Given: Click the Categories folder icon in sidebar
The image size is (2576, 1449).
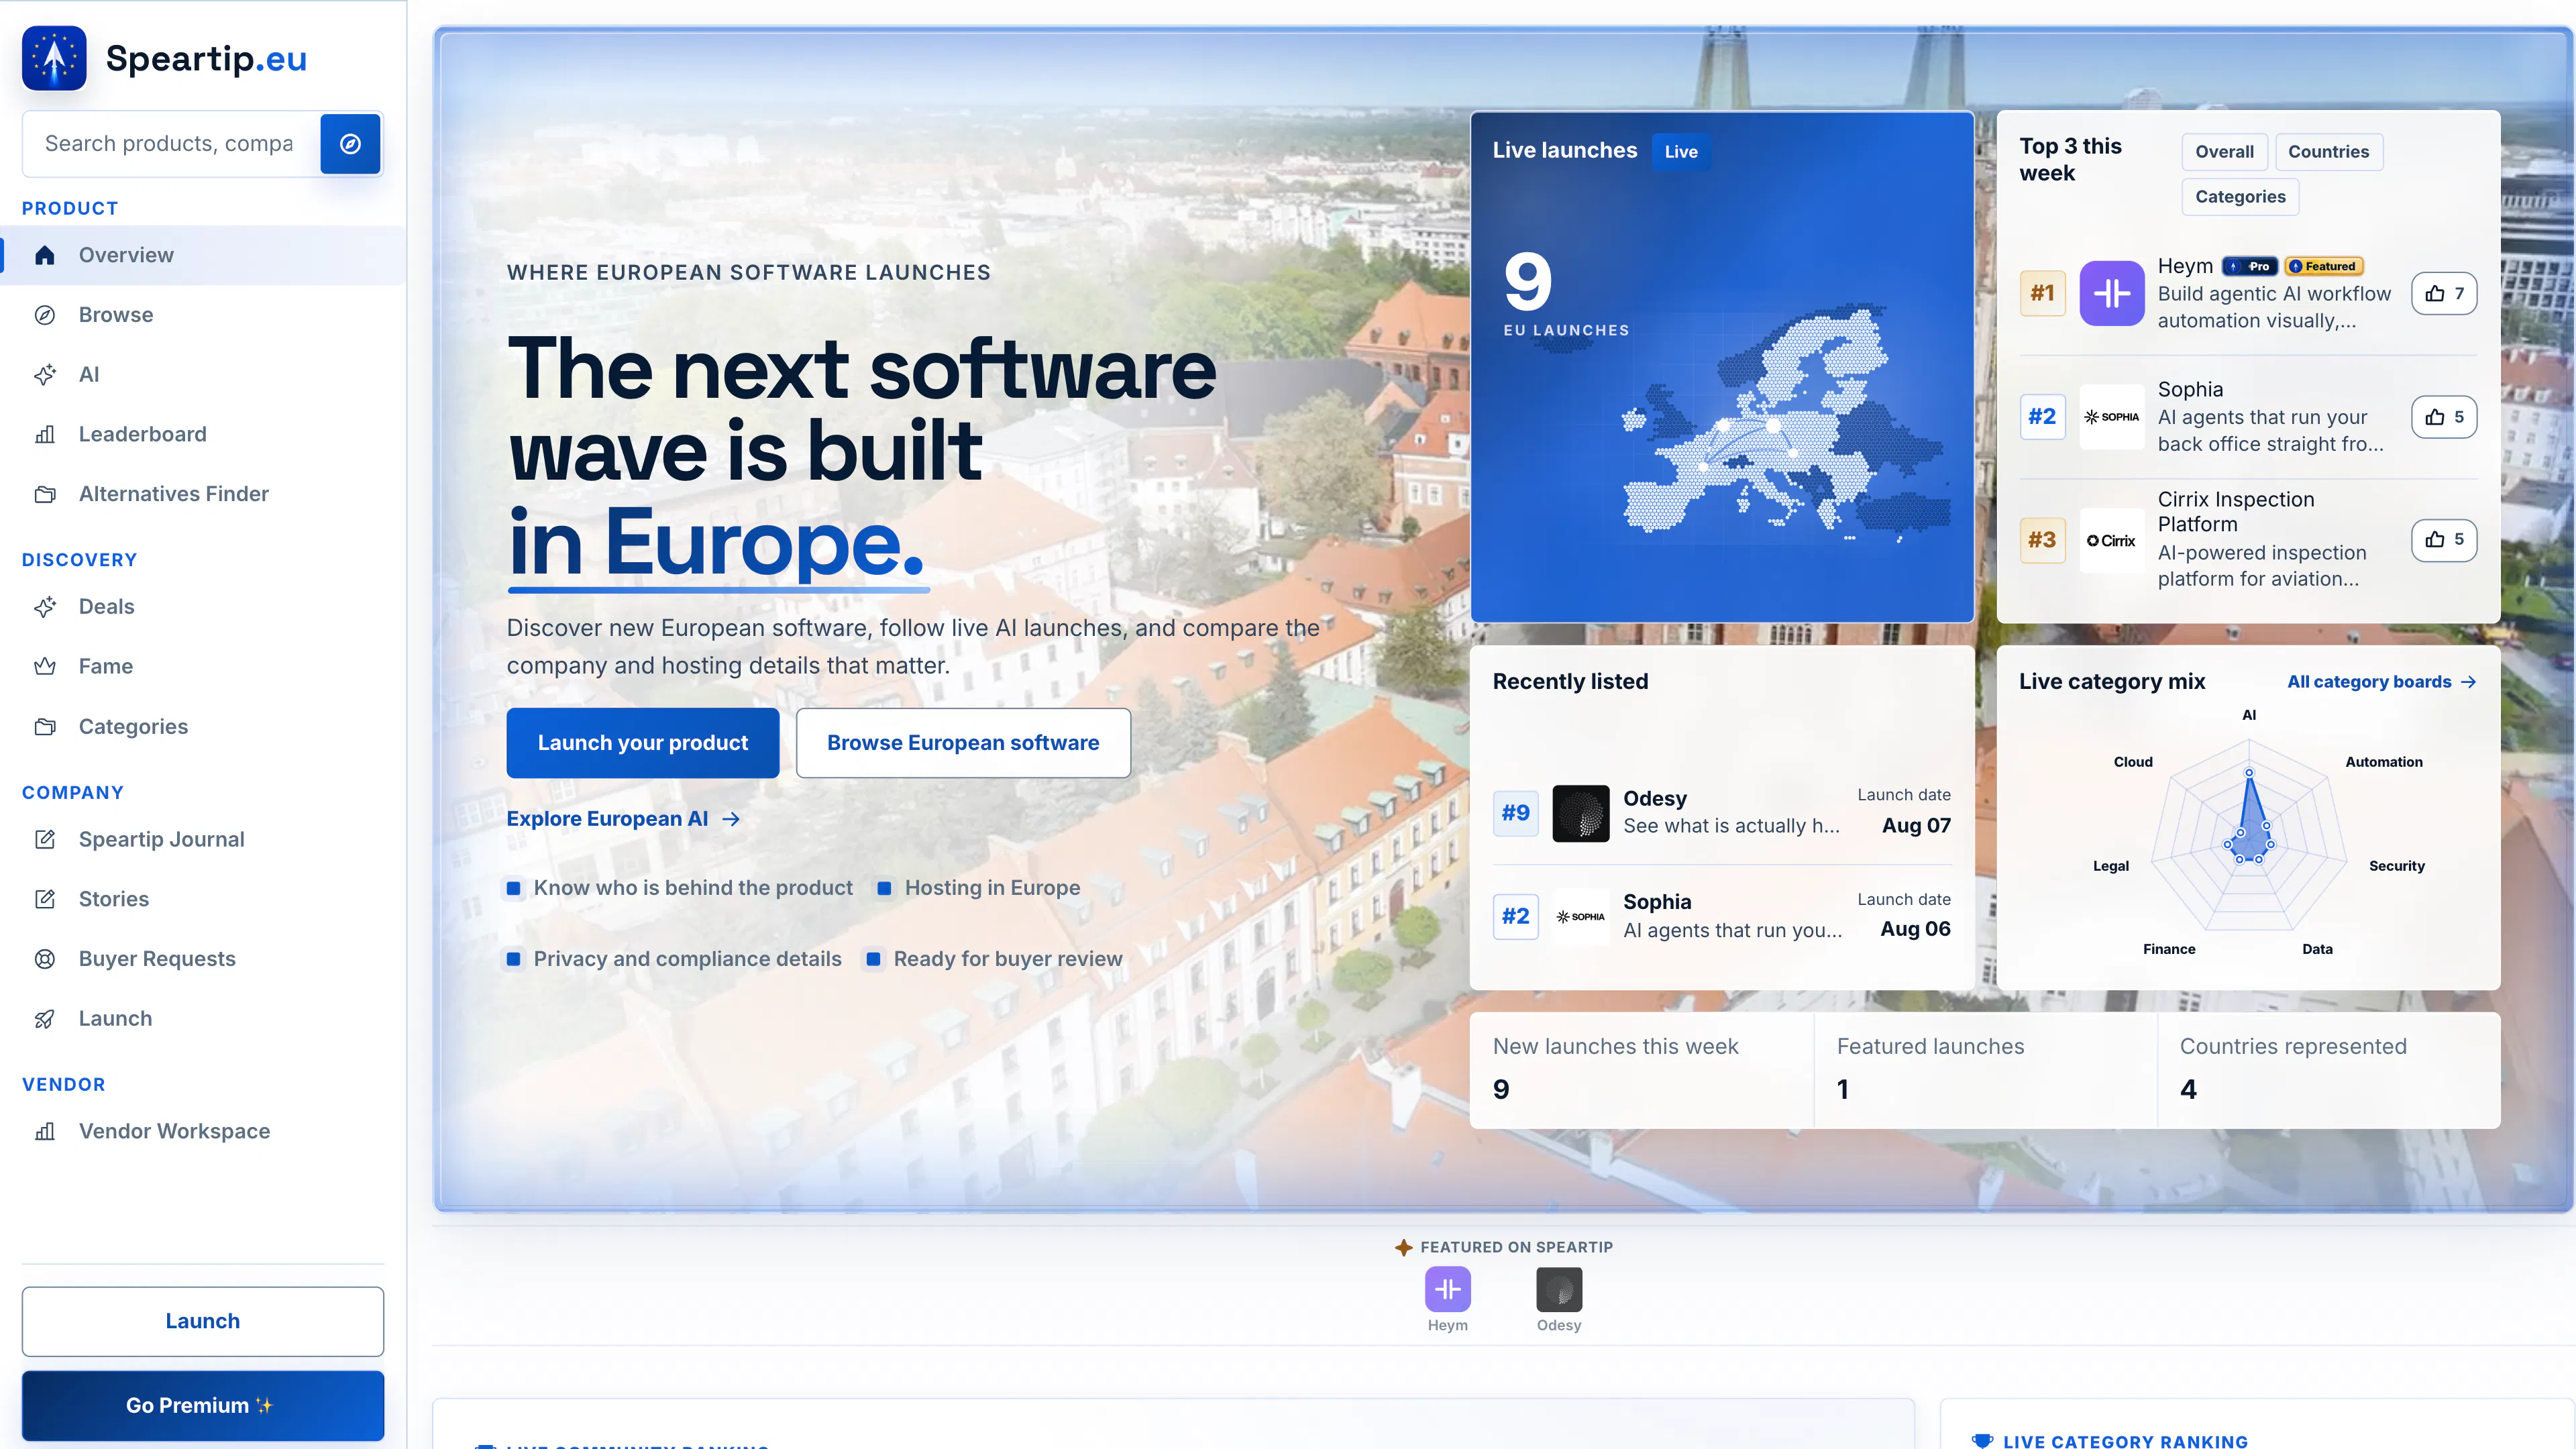Looking at the screenshot, I should coord(45,727).
